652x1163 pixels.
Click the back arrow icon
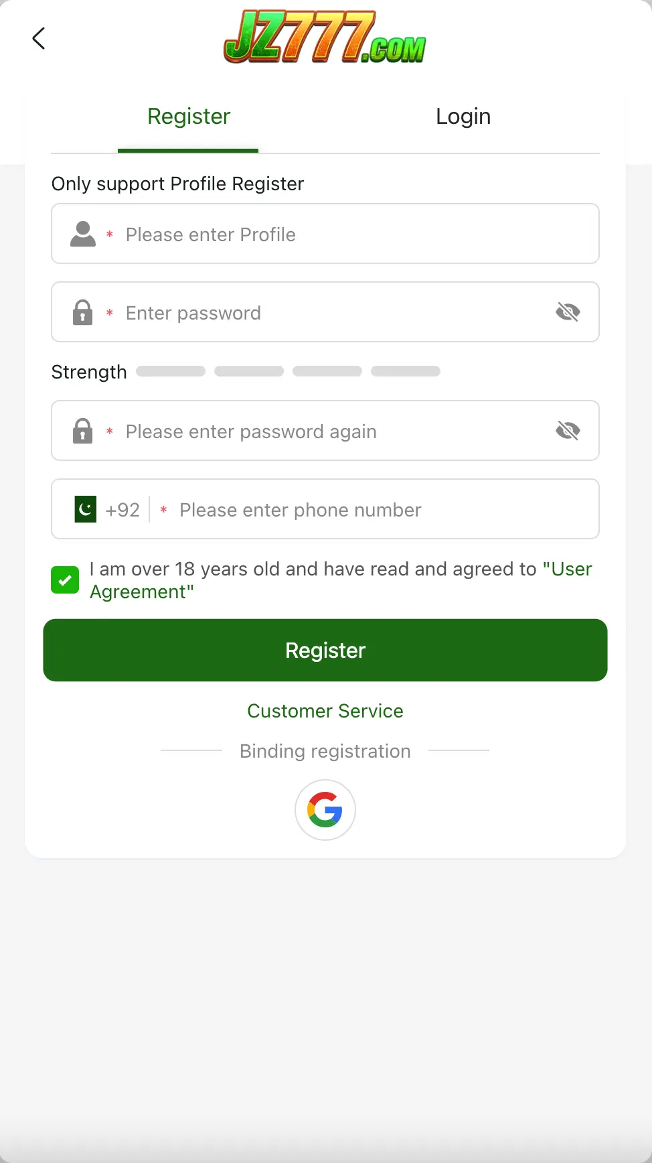39,39
